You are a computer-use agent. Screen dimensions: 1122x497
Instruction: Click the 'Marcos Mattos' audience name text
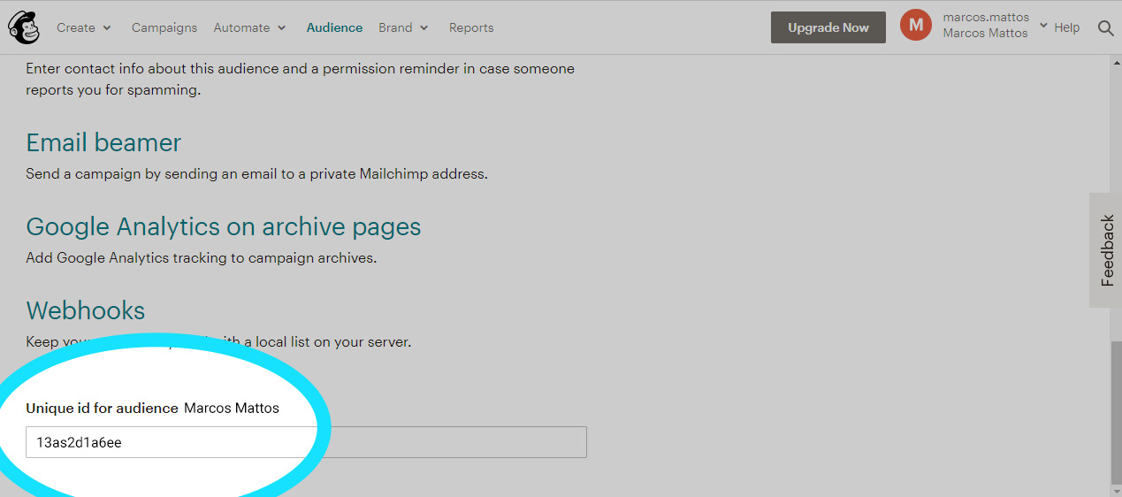[232, 409]
